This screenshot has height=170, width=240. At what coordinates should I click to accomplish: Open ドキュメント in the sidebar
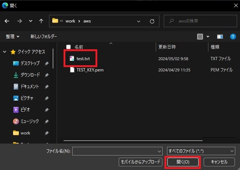(30, 87)
